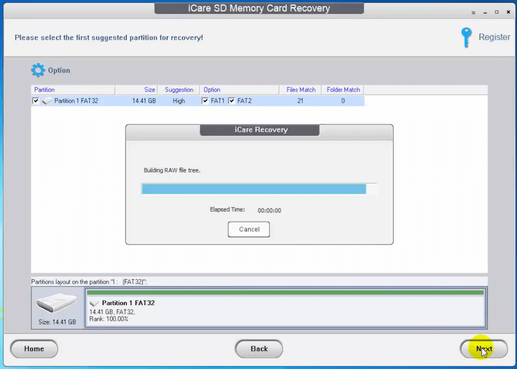Screen dimensions: 517x369
Task: Click the Option column header
Action: (239, 90)
